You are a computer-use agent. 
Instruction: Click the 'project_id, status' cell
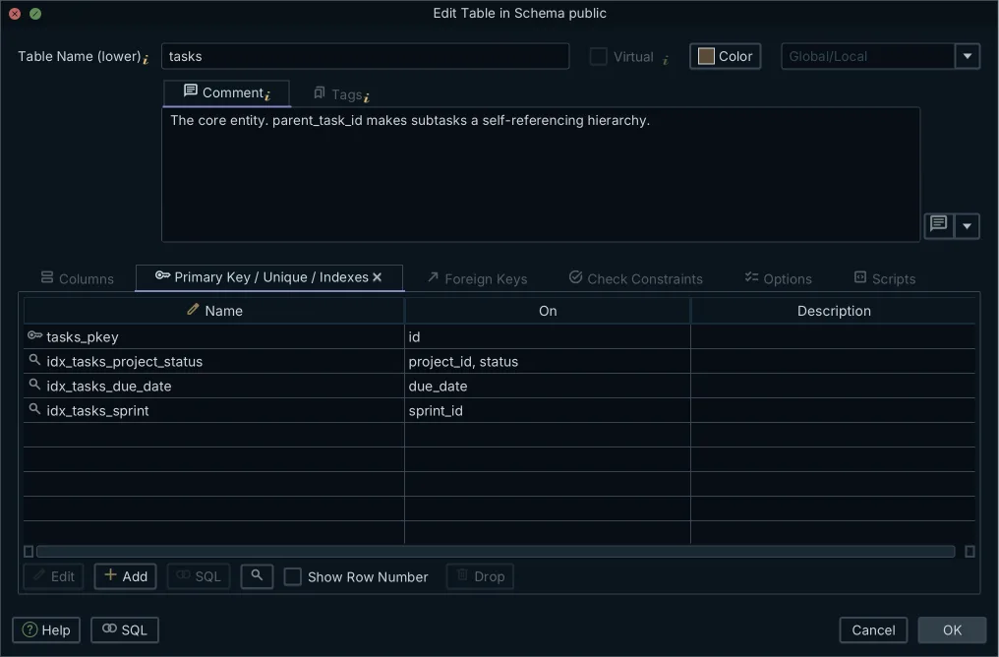[x=548, y=361]
